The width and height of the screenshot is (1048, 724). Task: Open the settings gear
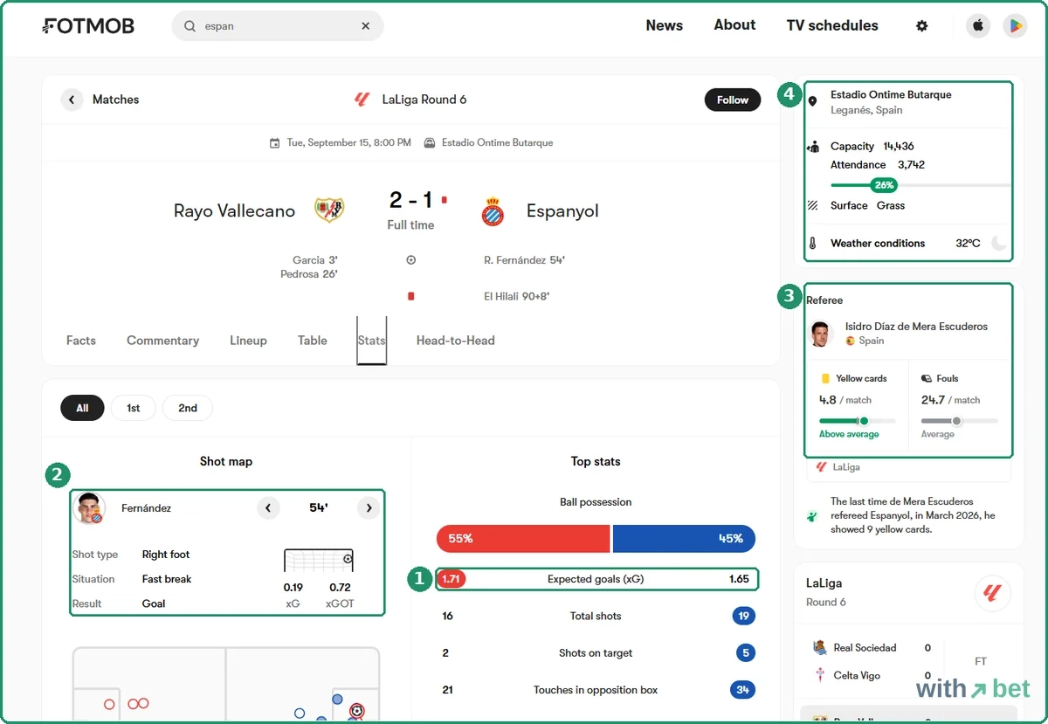921,26
